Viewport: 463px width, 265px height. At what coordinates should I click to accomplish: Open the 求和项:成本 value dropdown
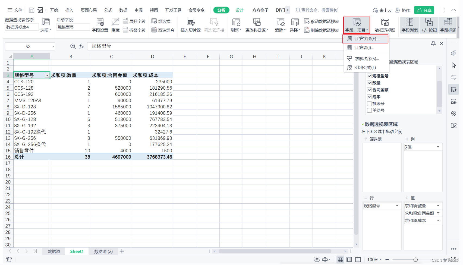click(x=438, y=220)
